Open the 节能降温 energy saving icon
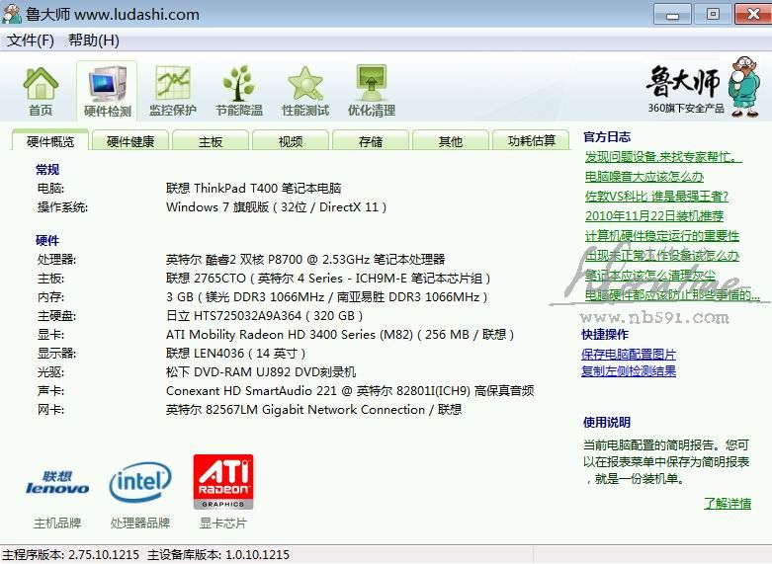 [x=239, y=92]
